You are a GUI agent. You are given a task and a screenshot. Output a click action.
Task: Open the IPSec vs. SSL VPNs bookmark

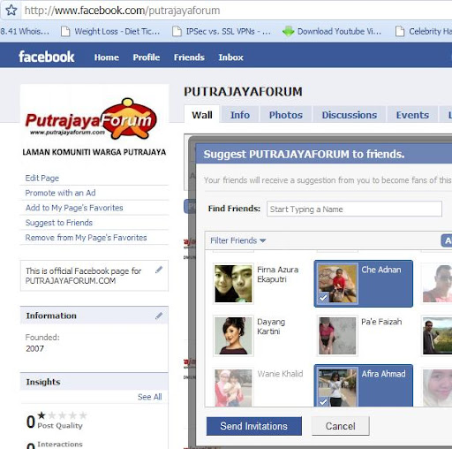222,31
